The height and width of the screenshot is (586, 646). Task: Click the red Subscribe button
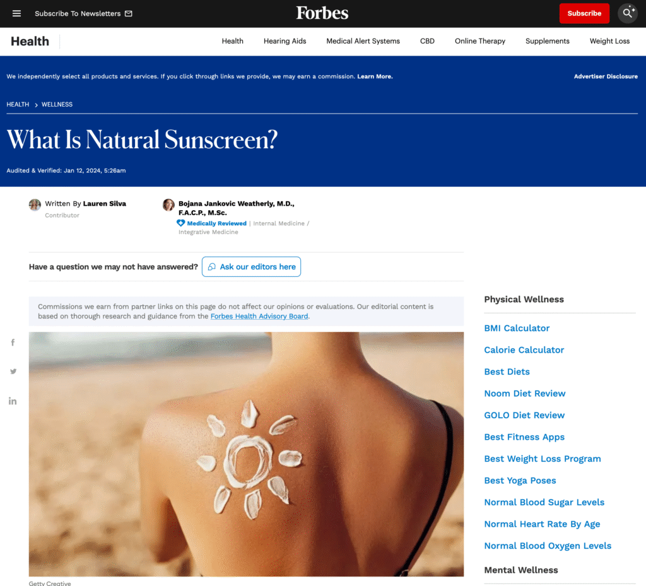(584, 14)
